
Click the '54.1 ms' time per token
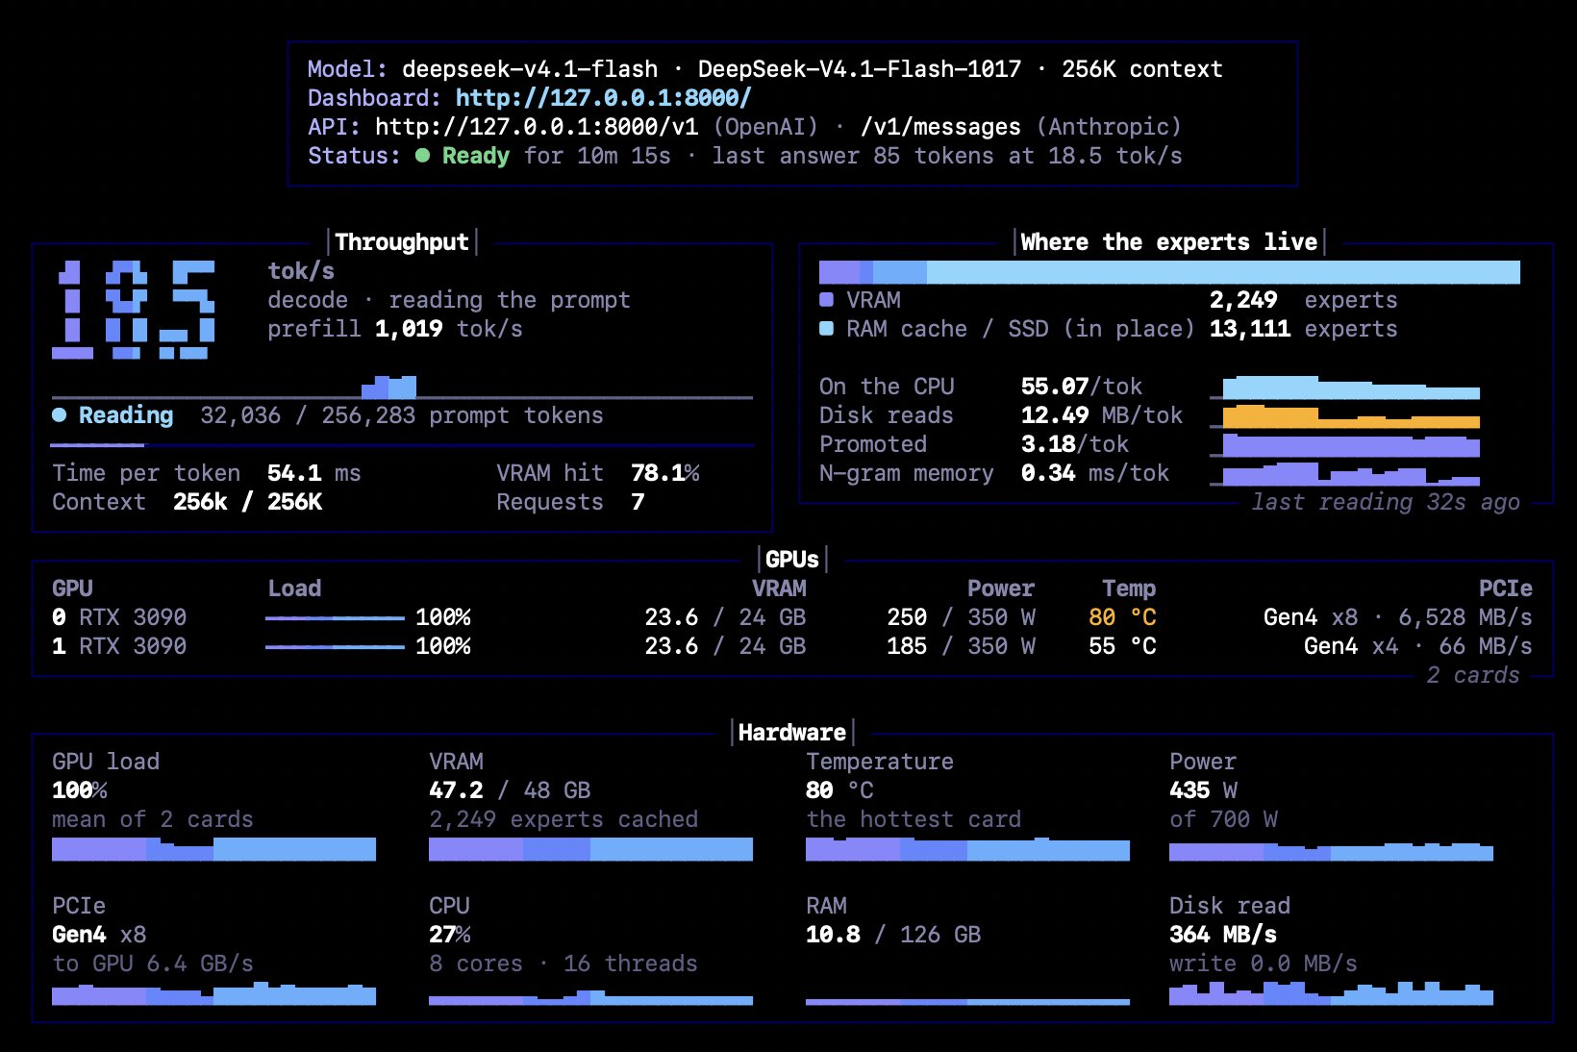click(314, 473)
